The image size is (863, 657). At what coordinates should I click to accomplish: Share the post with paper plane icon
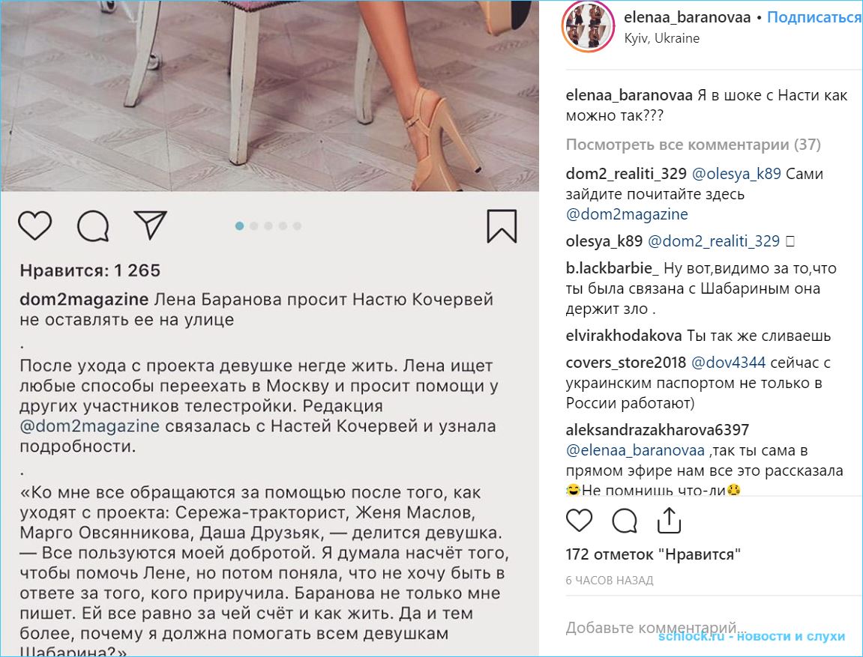pyautogui.click(x=150, y=225)
